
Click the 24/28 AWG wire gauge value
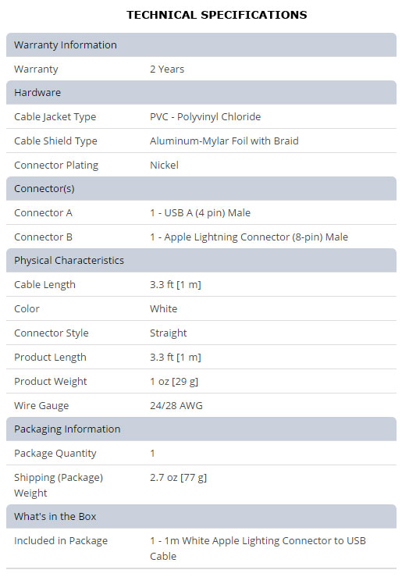coord(176,405)
